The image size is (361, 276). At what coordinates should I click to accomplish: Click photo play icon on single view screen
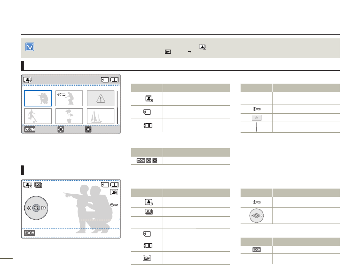[28, 185]
